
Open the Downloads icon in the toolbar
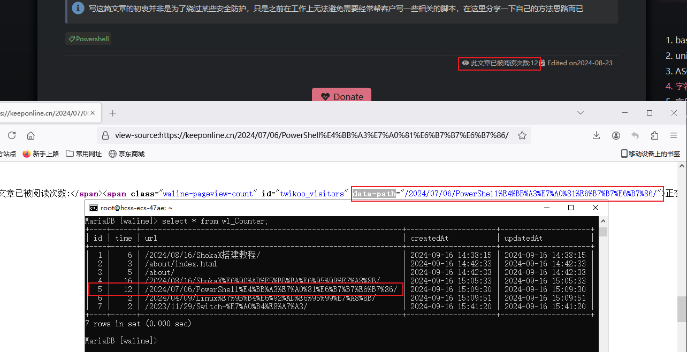click(x=596, y=135)
